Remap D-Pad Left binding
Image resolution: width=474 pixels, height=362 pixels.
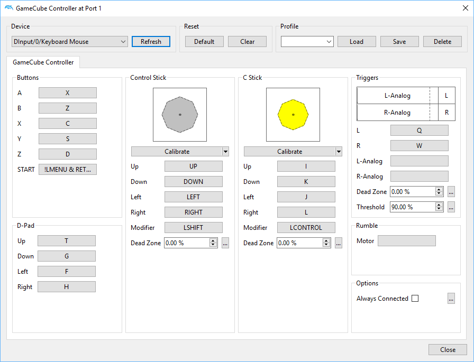[x=67, y=272]
